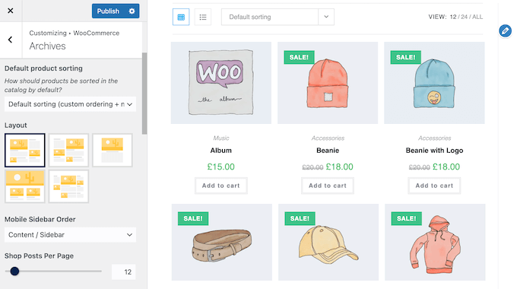Open Accessories category under Beanie
517x289 pixels.
pos(328,138)
